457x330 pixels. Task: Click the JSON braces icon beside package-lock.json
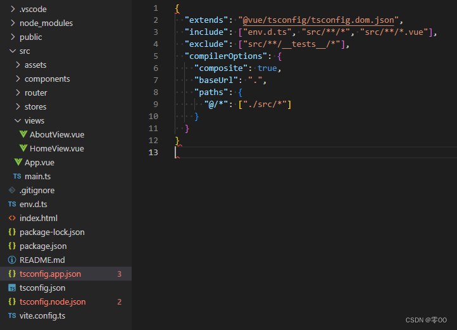12,232
